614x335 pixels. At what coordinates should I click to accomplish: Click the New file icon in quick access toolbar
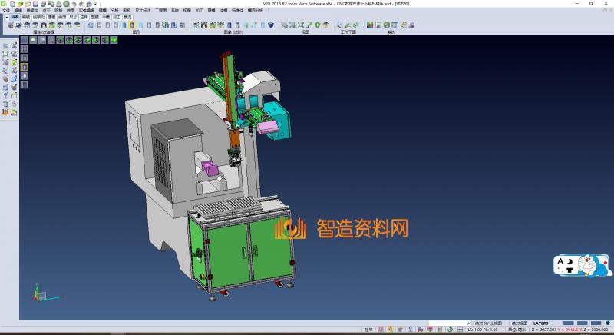(13, 4)
